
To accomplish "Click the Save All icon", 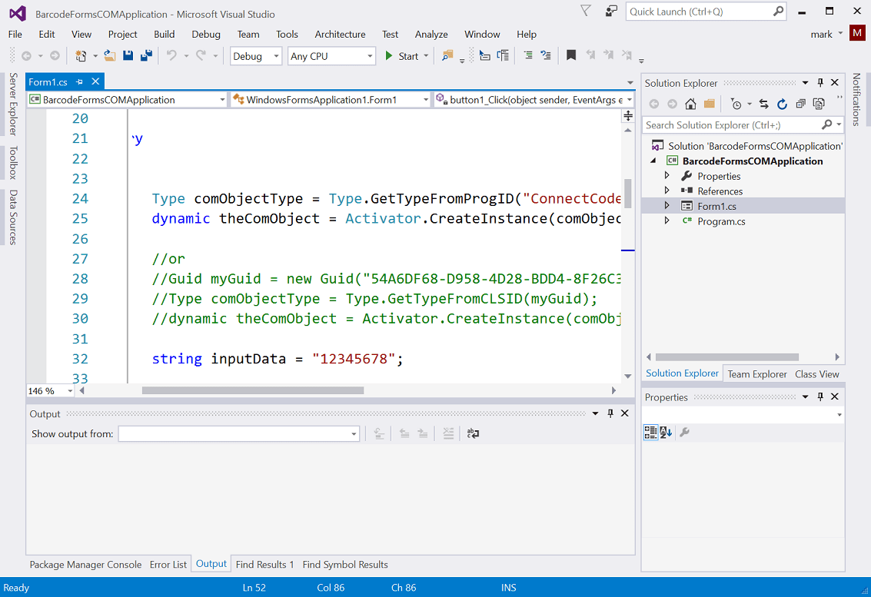I will point(146,55).
